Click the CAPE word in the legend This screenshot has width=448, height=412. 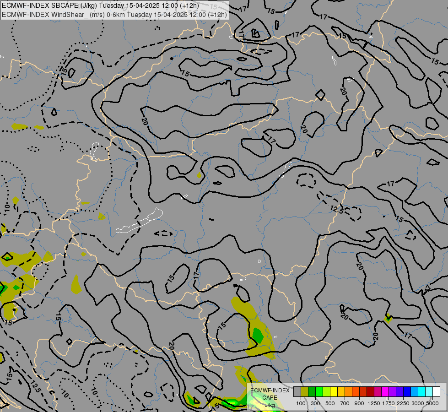[270, 398]
